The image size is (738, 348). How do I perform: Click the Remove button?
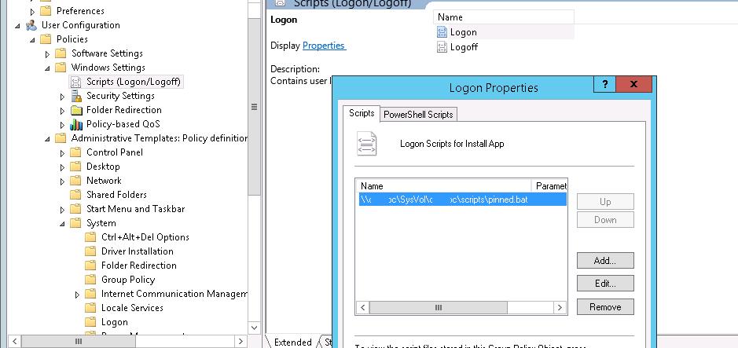(x=604, y=306)
